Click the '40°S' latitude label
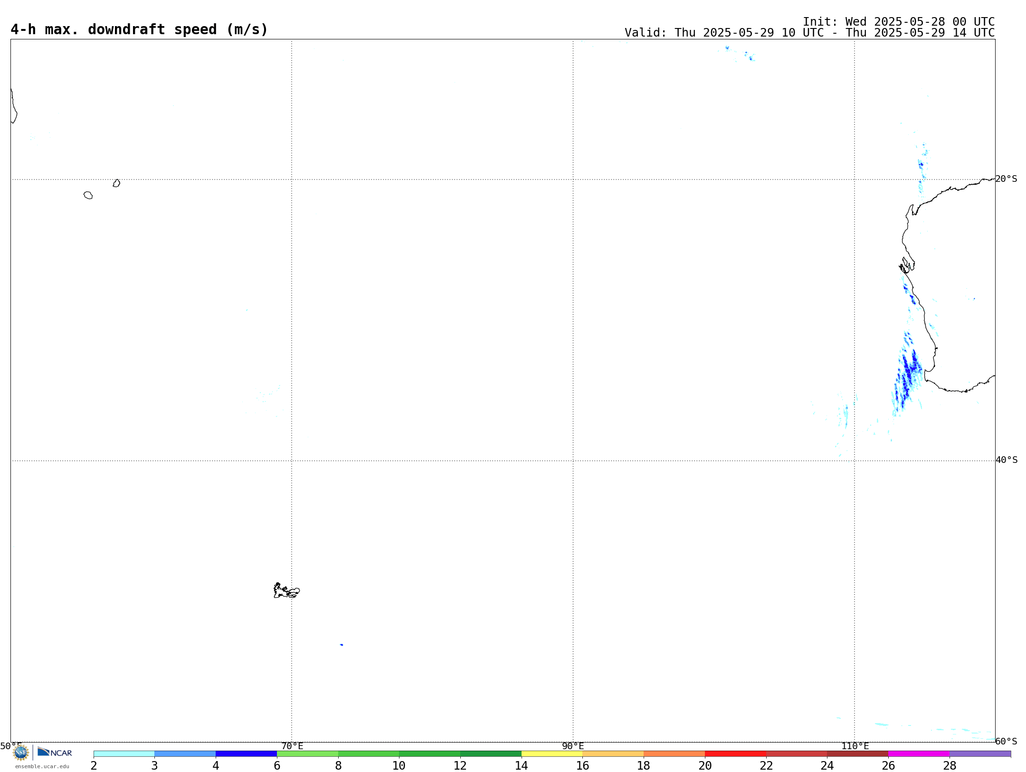The width and height of the screenshot is (1026, 772). (1007, 460)
